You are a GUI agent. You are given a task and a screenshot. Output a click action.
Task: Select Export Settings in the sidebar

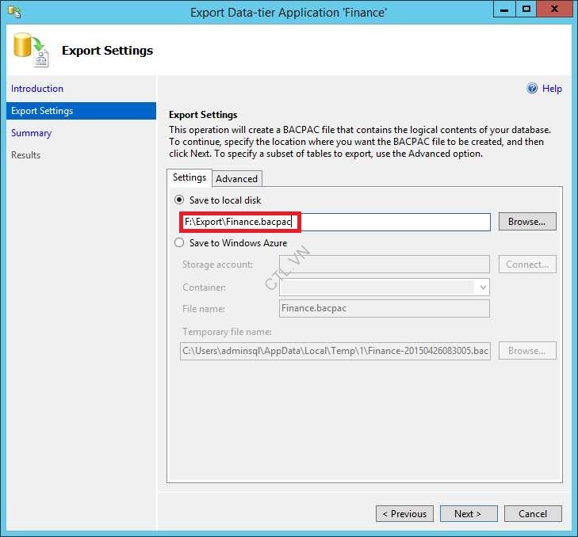(x=42, y=111)
